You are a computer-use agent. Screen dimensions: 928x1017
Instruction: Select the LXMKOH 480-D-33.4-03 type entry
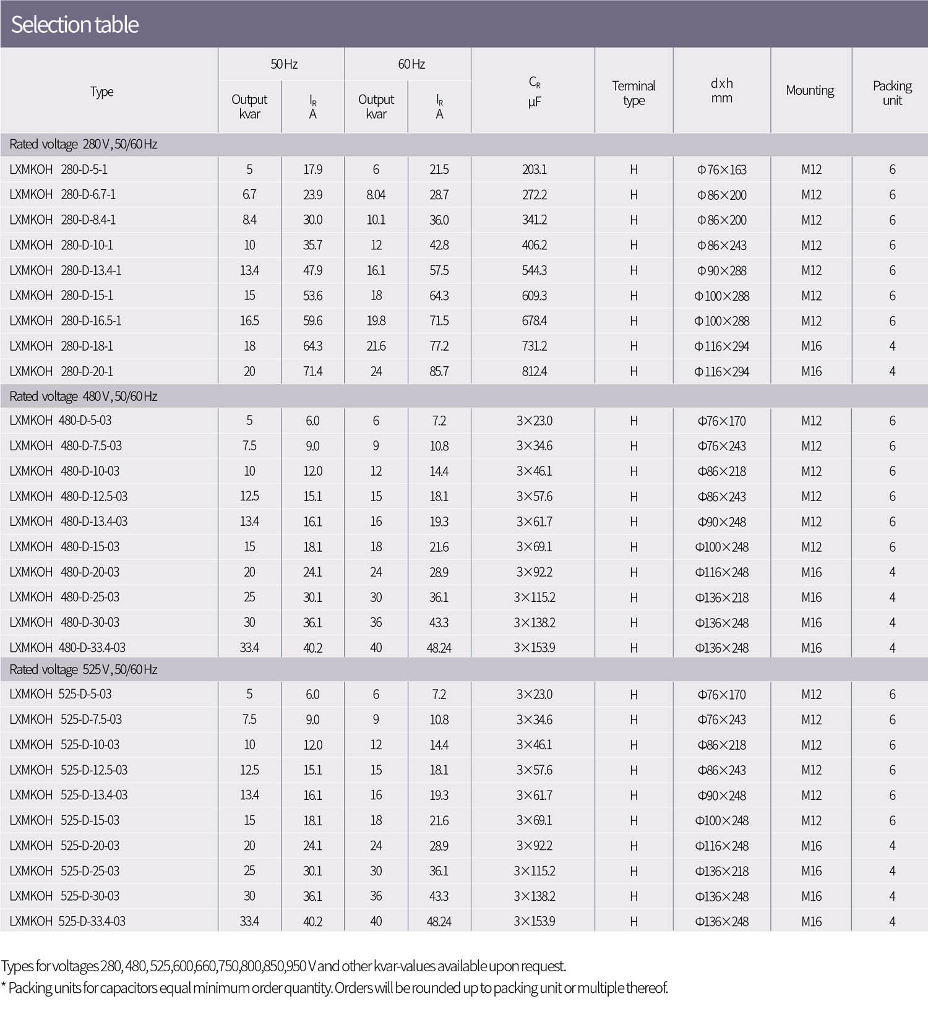[67, 648]
